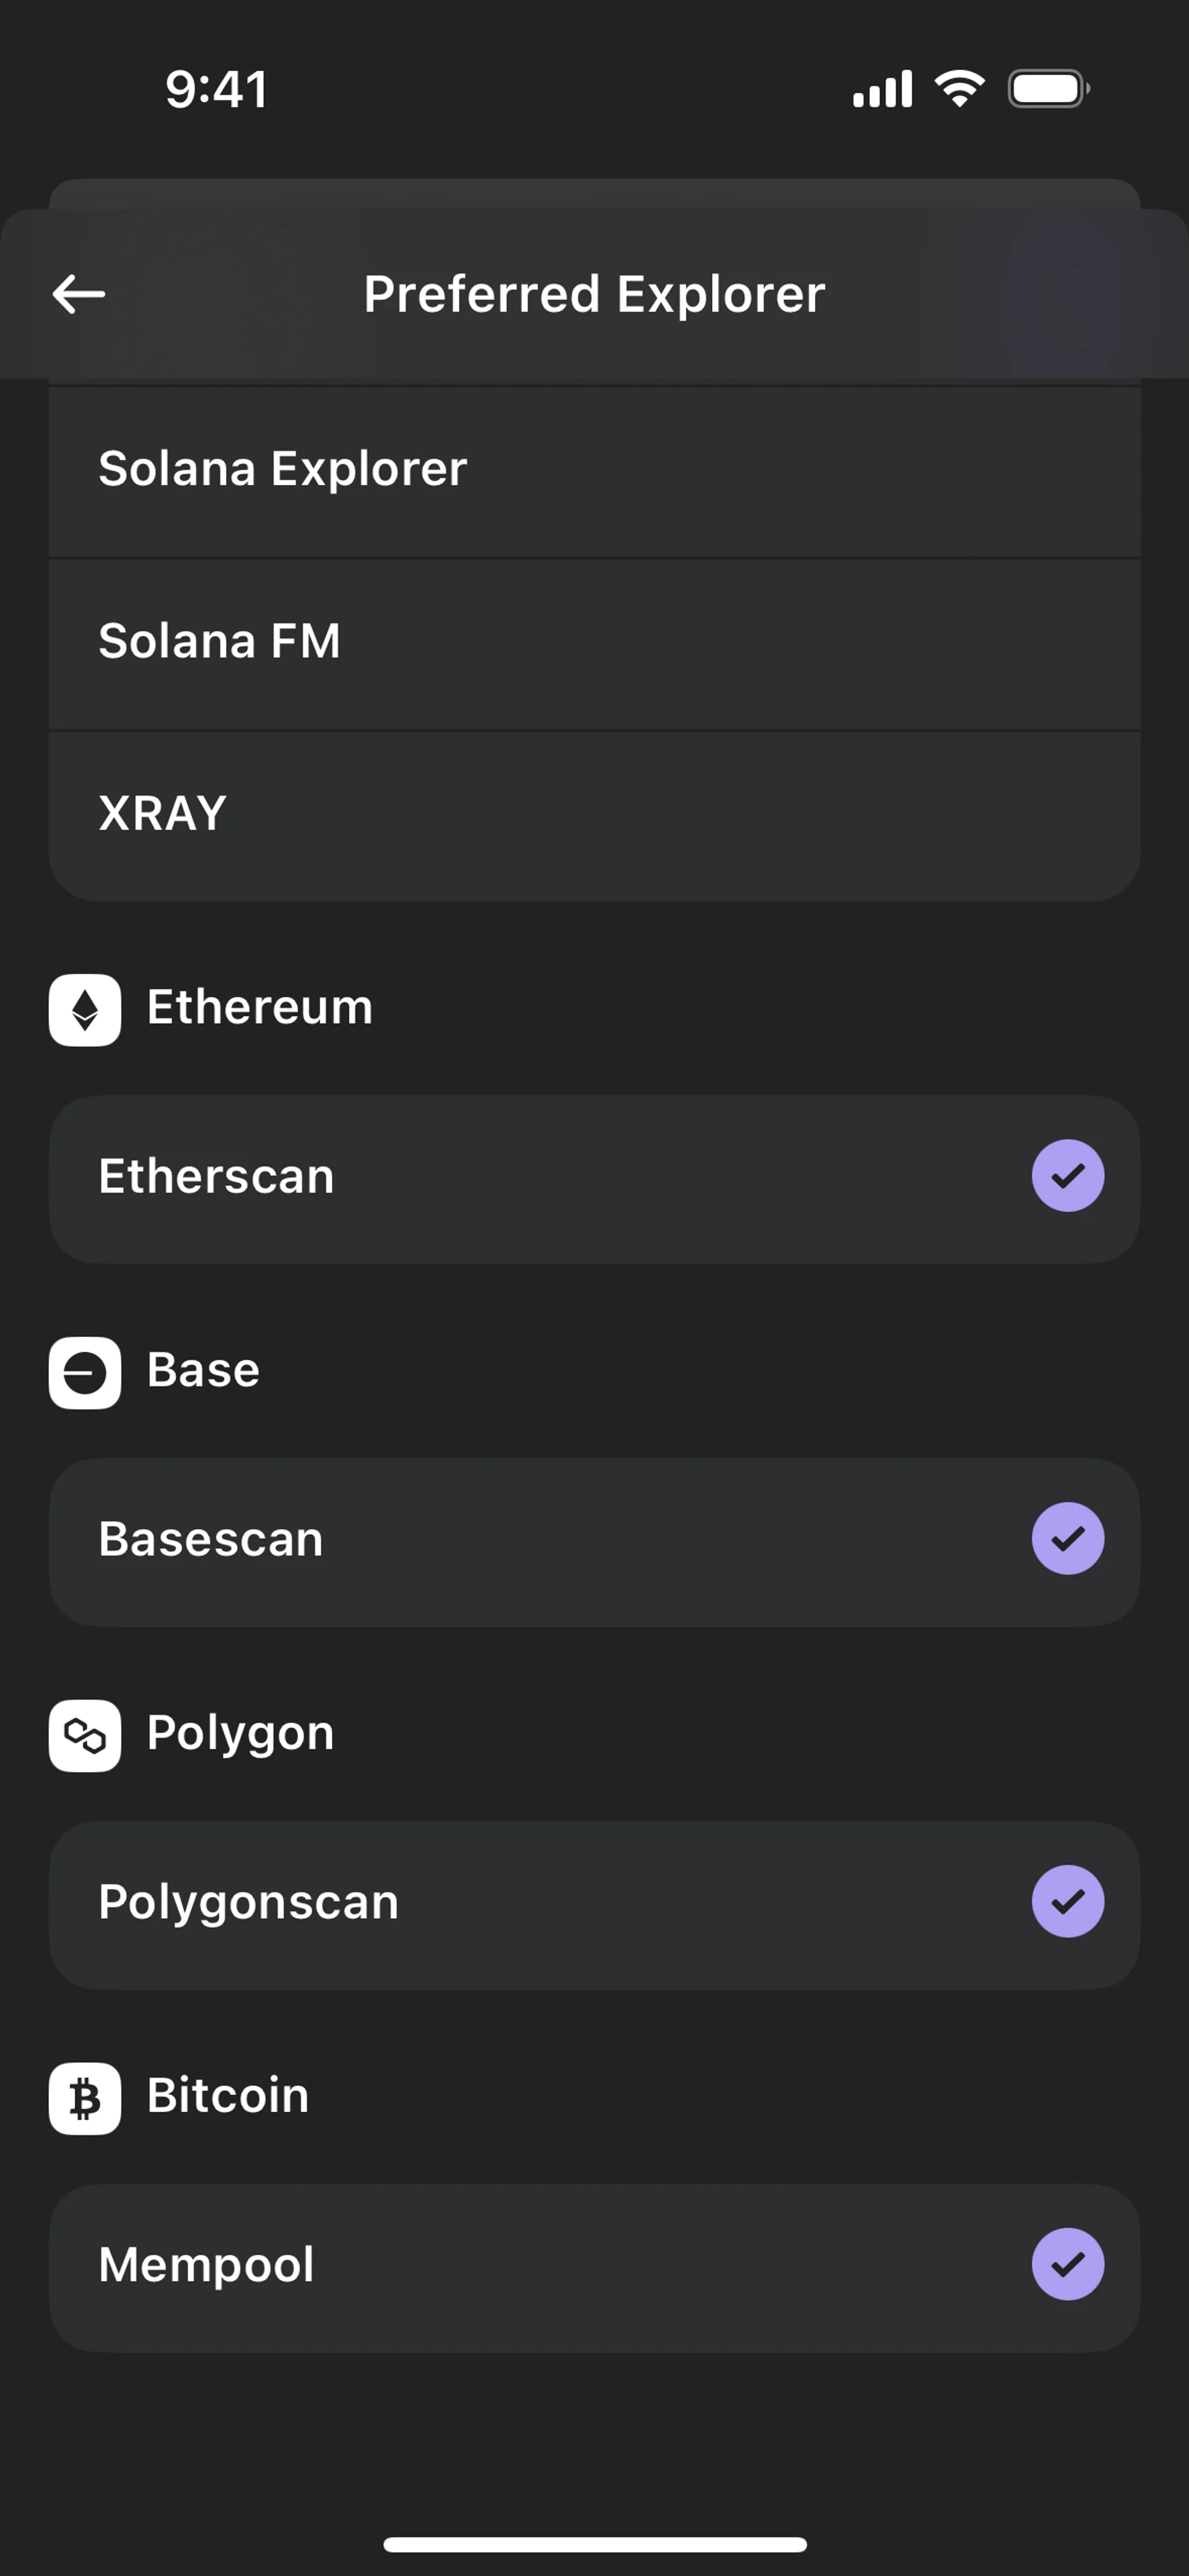Toggle the Etherscan selection checkmark

[1068, 1176]
